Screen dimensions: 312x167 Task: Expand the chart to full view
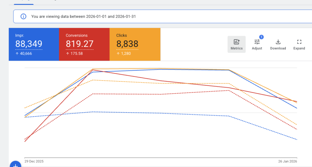click(x=299, y=44)
